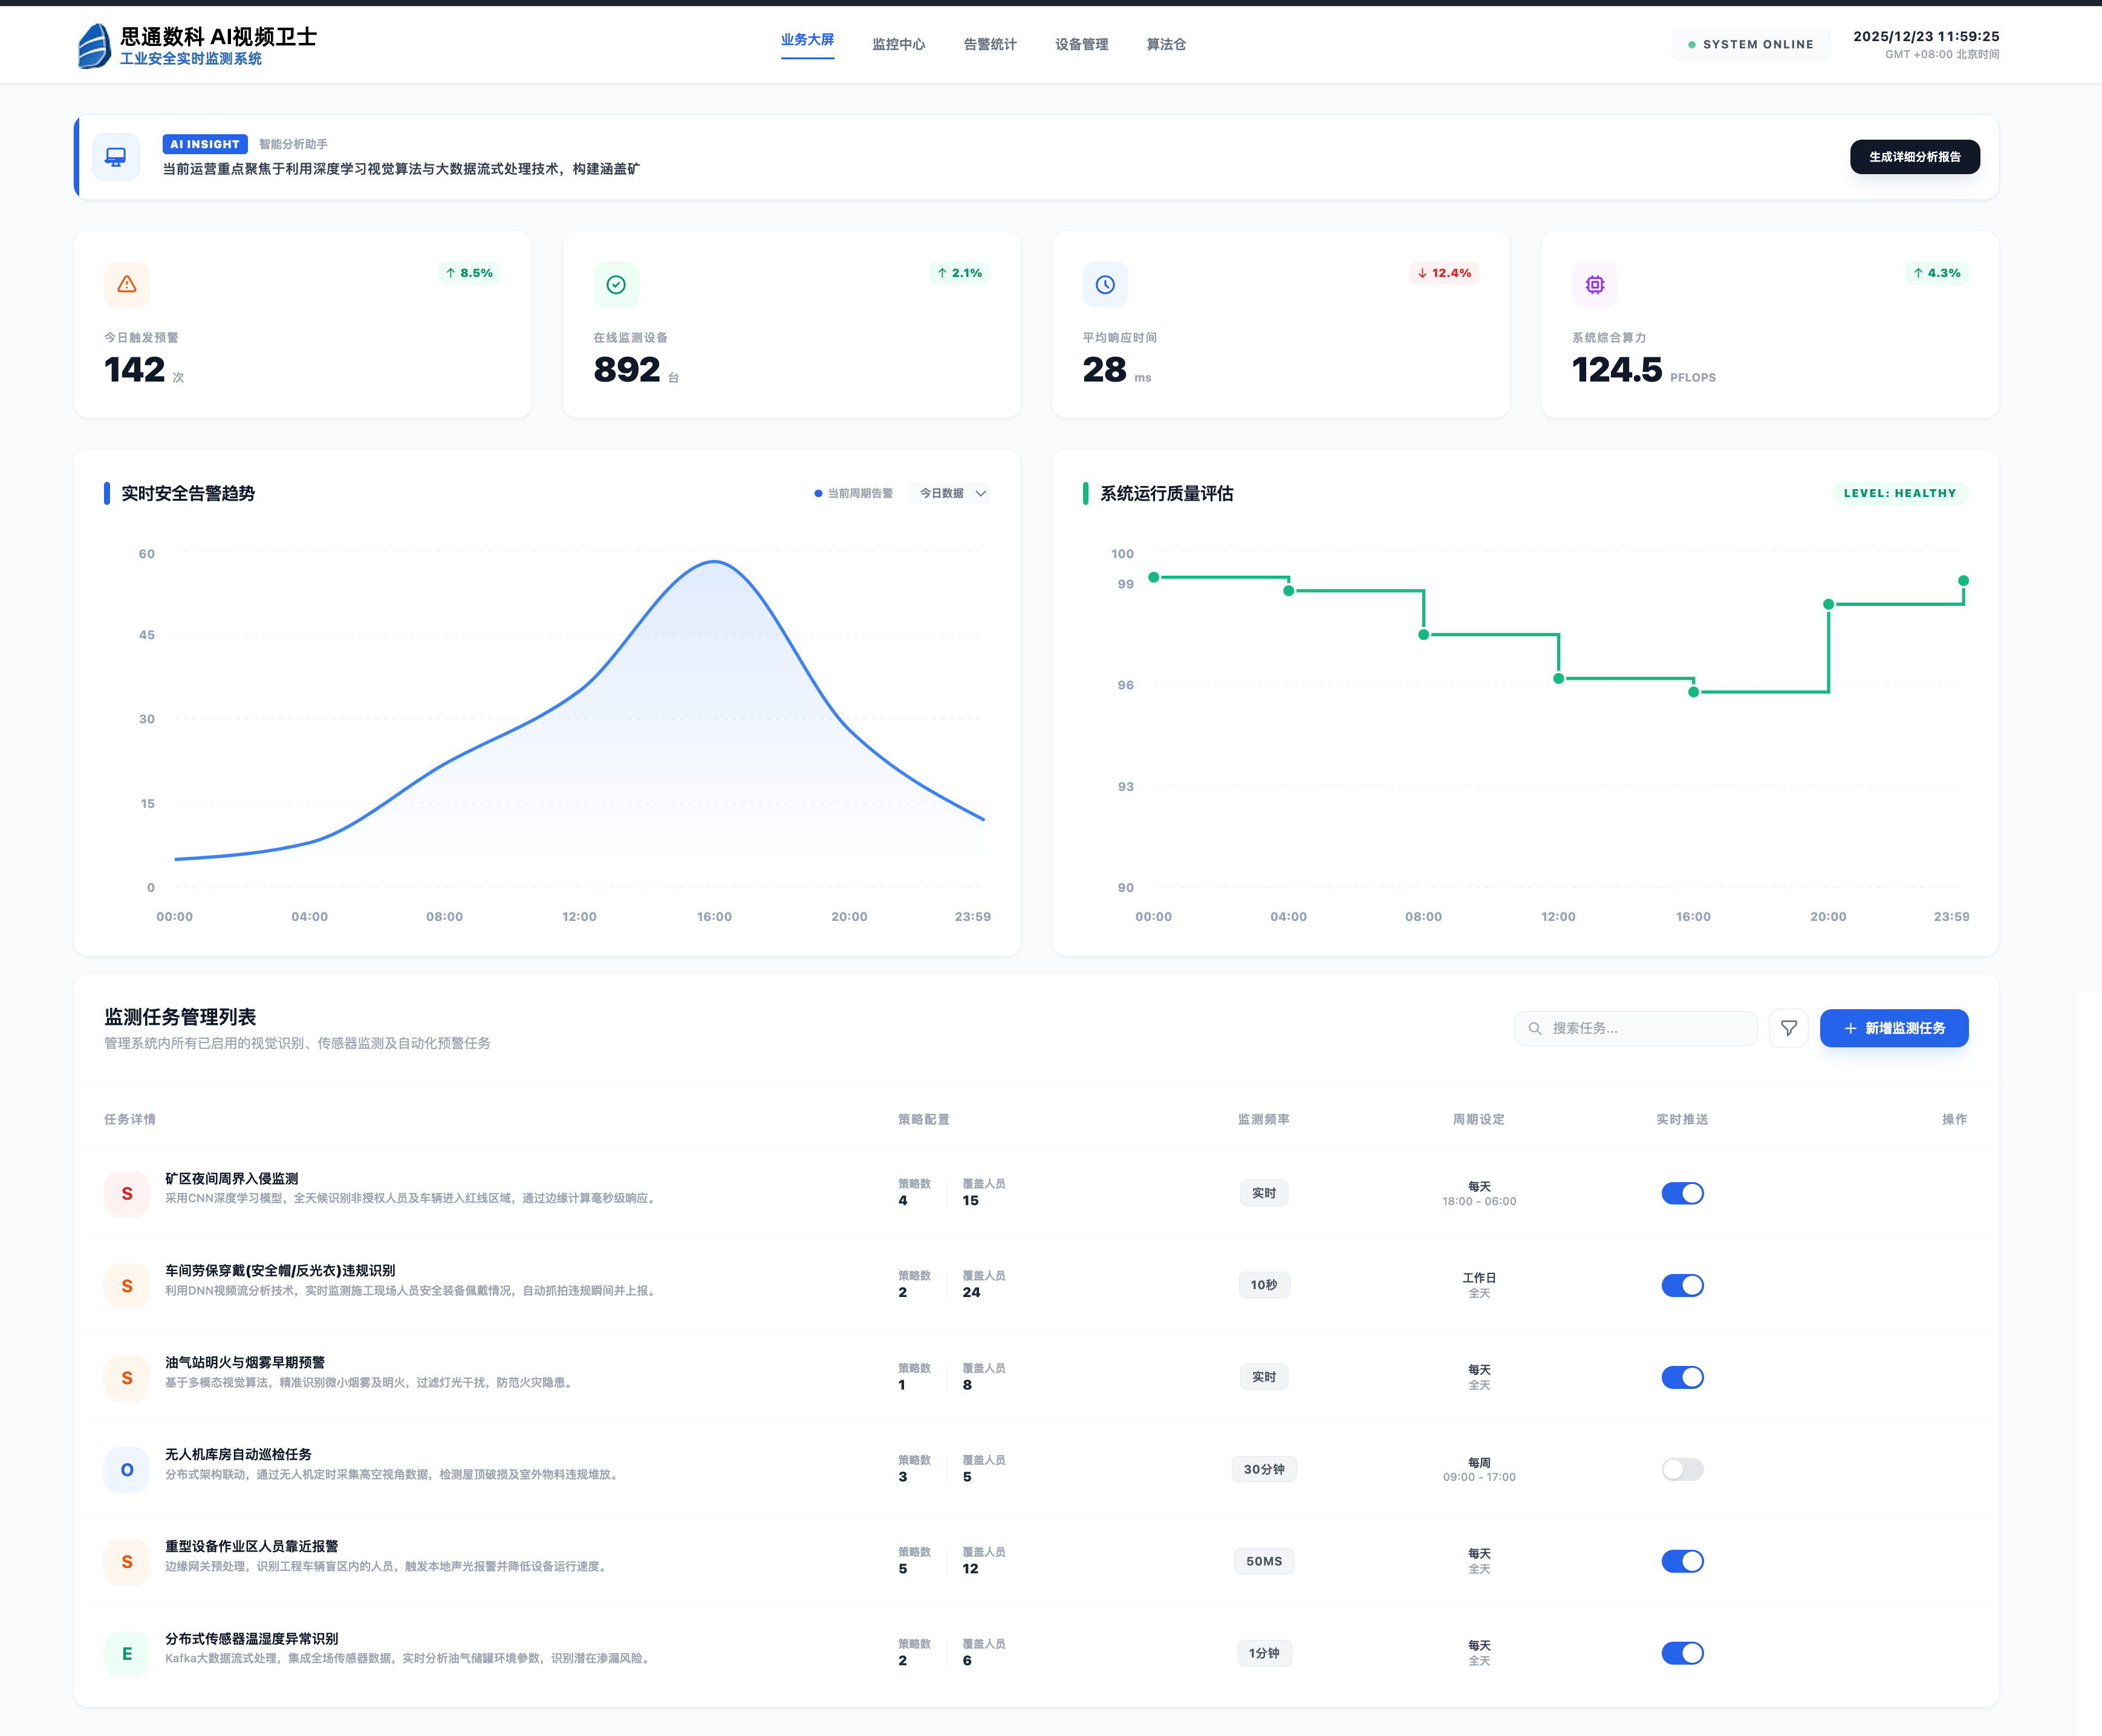The width and height of the screenshot is (2102, 1736).
Task: Click the purple chip computing power icon
Action: point(1594,285)
